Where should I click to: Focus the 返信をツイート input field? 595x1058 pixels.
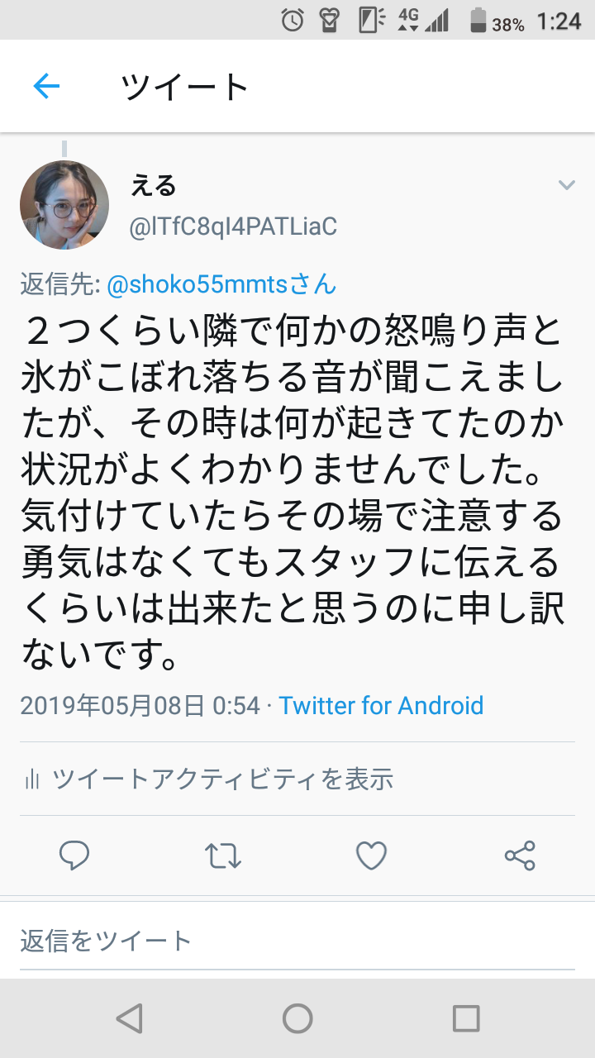point(297,941)
